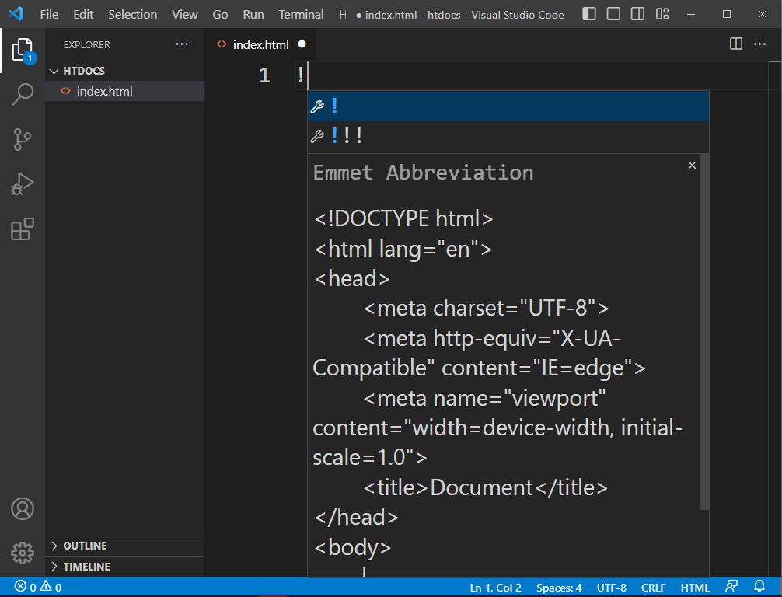This screenshot has height=597, width=782.
Task: Open the Extensions view icon
Action: (23, 229)
